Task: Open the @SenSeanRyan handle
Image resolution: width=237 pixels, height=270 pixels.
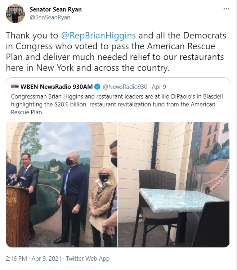Action: (x=50, y=18)
